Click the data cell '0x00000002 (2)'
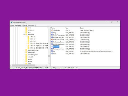Image resolution: width=128 pixels, height=96 pixels. 85,47
